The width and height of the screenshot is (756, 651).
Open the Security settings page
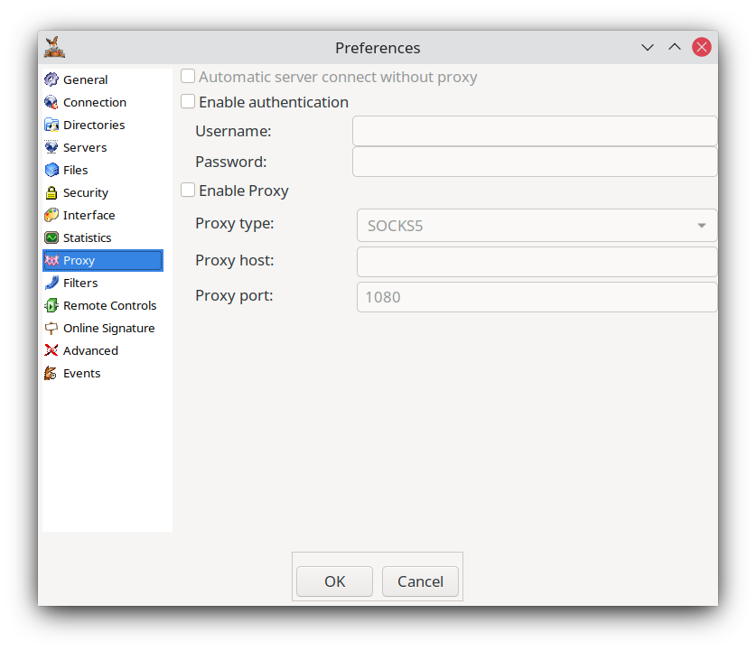click(x=86, y=192)
